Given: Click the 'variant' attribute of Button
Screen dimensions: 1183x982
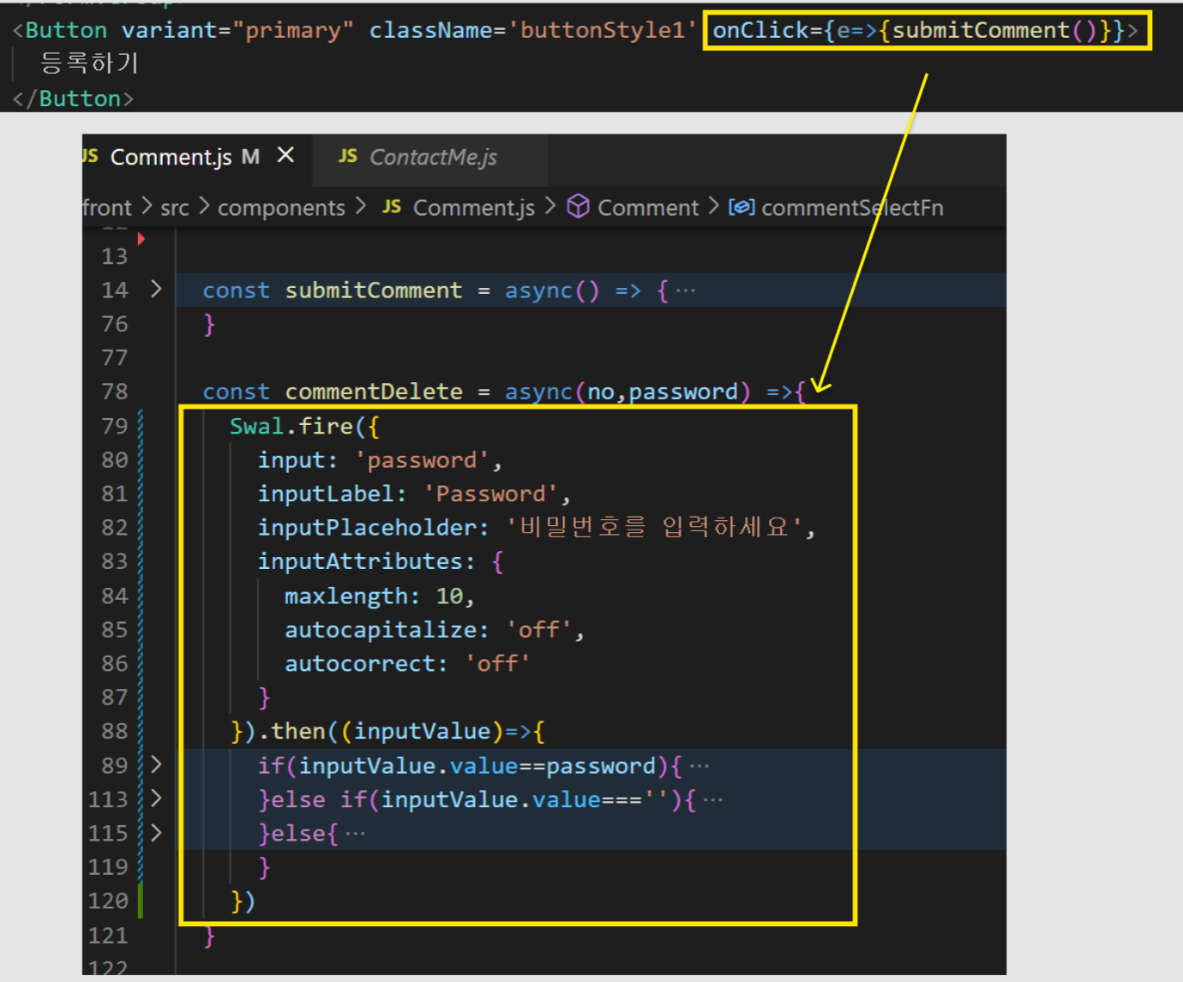Looking at the screenshot, I should click(170, 31).
